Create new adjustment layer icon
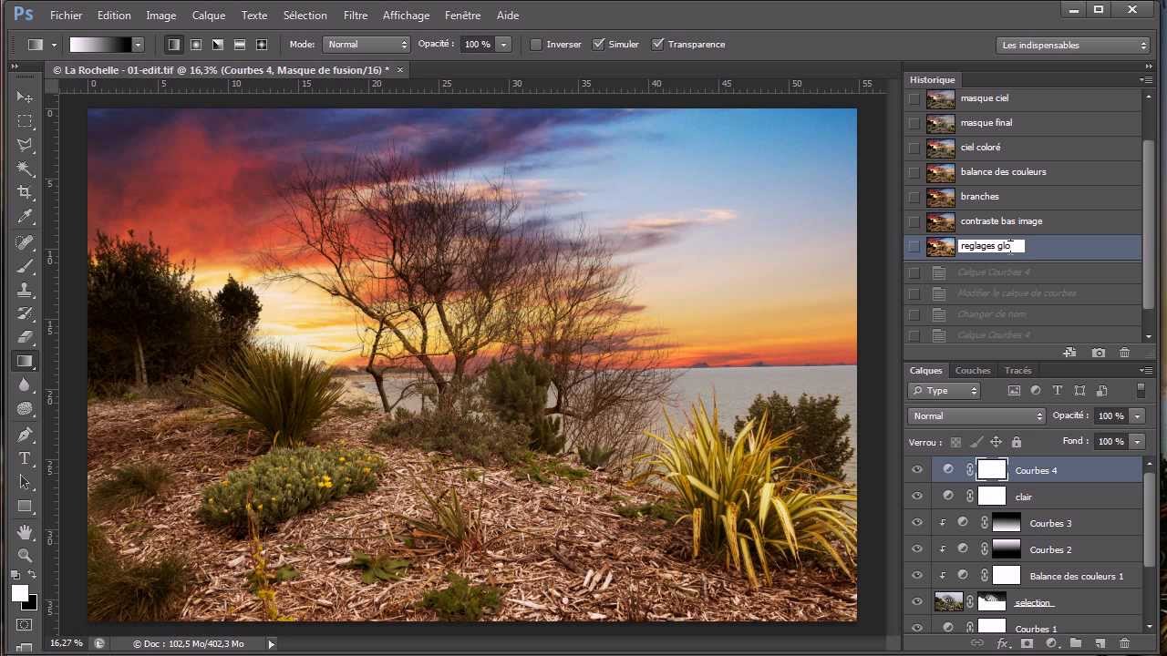The width and height of the screenshot is (1167, 656). coord(1051,643)
